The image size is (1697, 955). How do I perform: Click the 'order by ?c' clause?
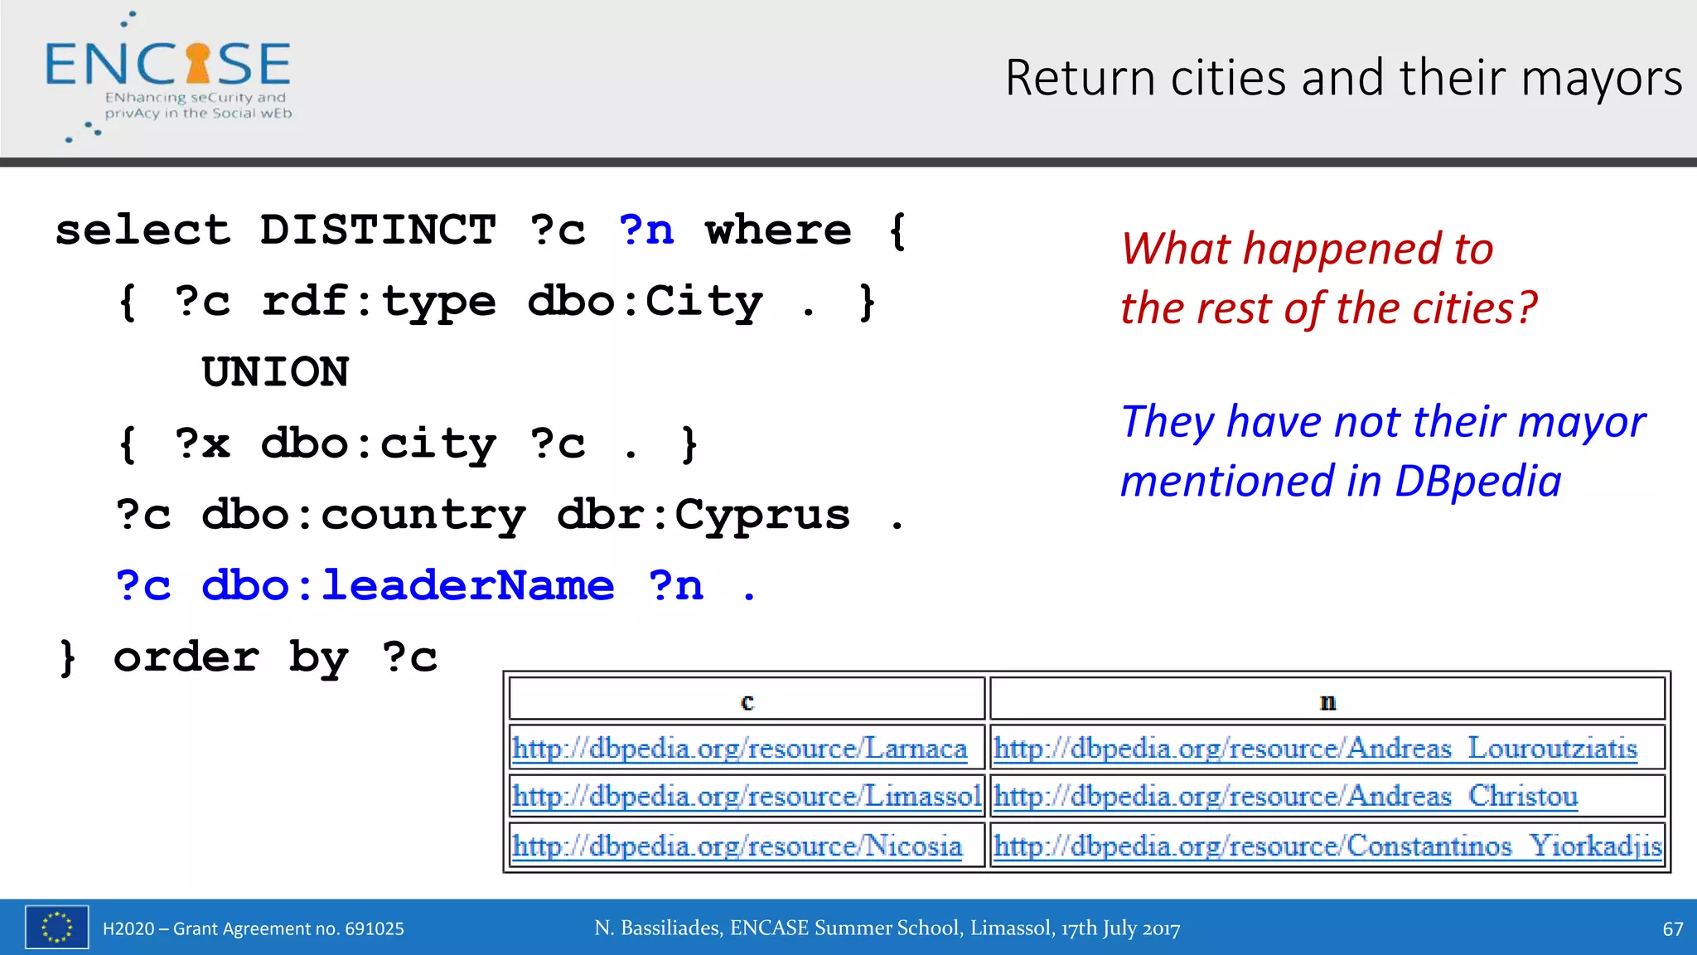275,657
